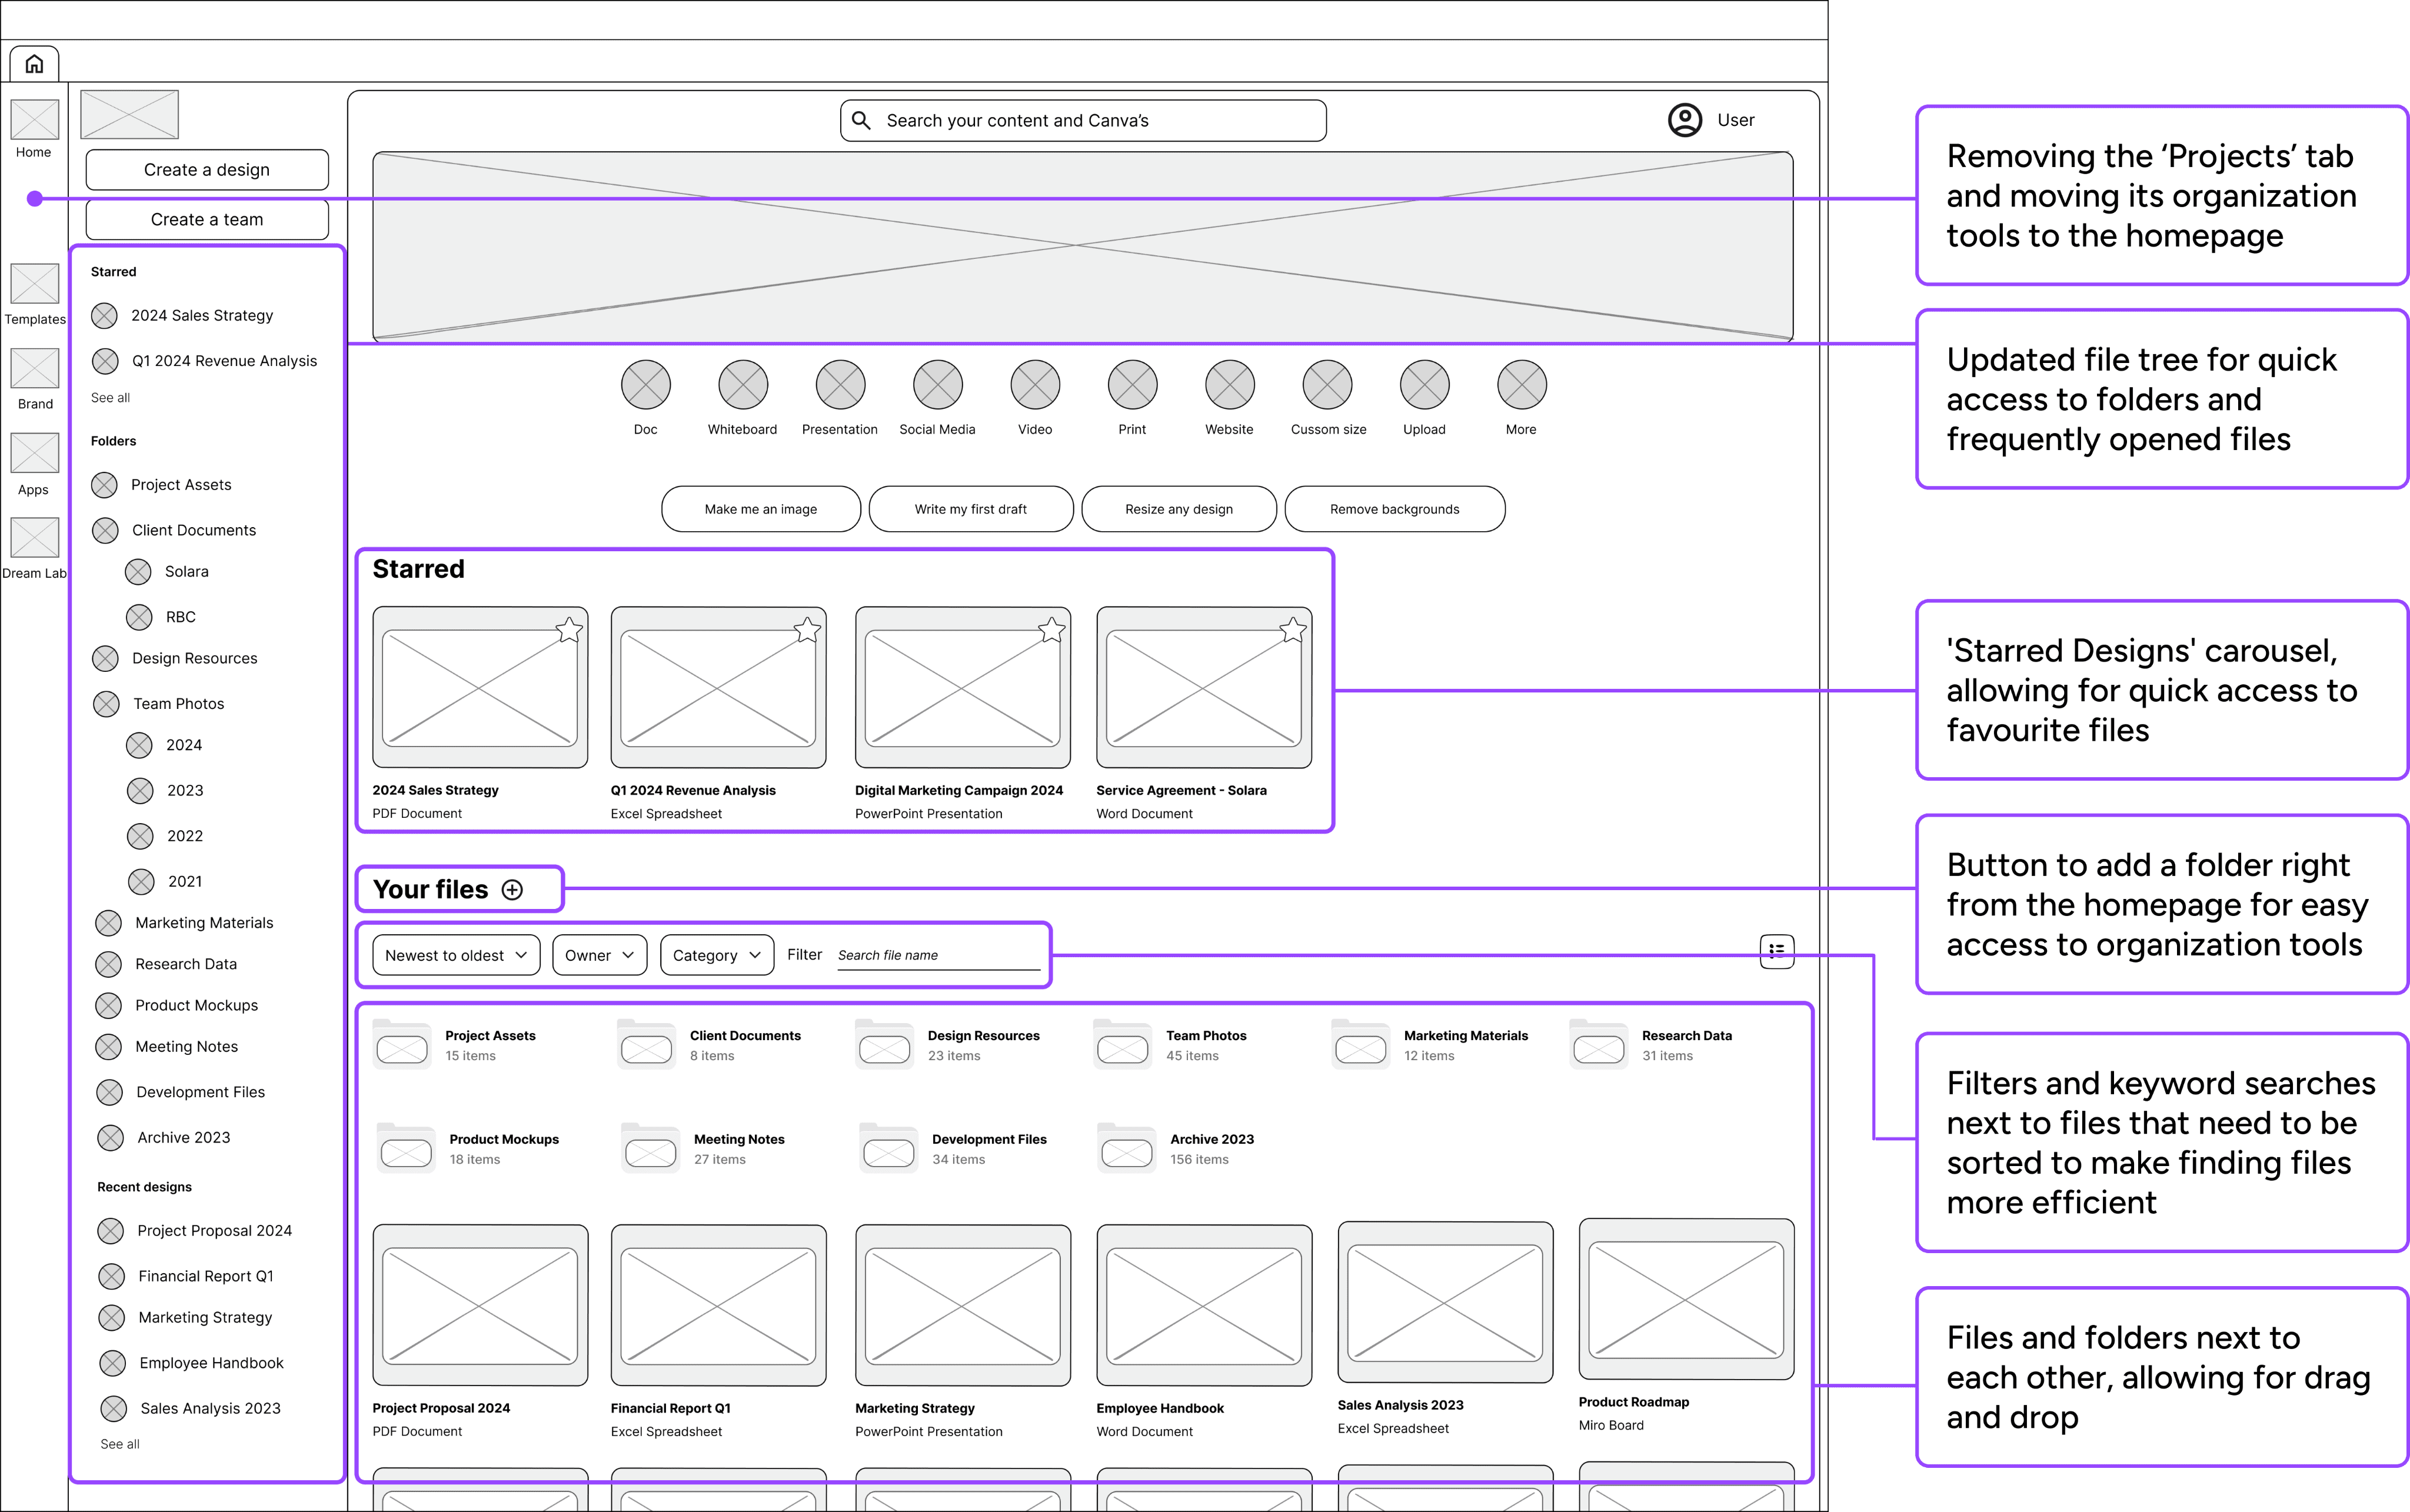Select the Video design type icon

[1035, 385]
